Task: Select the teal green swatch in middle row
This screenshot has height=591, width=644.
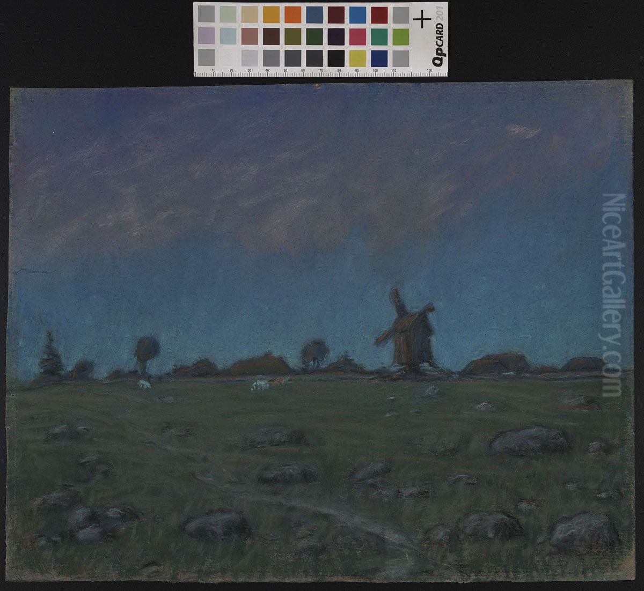Action: coord(379,36)
